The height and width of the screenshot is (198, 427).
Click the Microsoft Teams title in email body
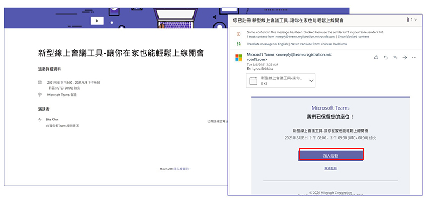click(330, 107)
